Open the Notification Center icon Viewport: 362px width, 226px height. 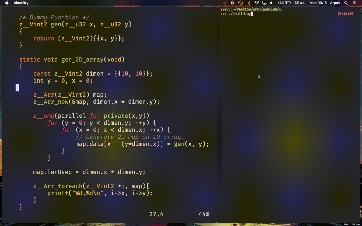point(354,3)
